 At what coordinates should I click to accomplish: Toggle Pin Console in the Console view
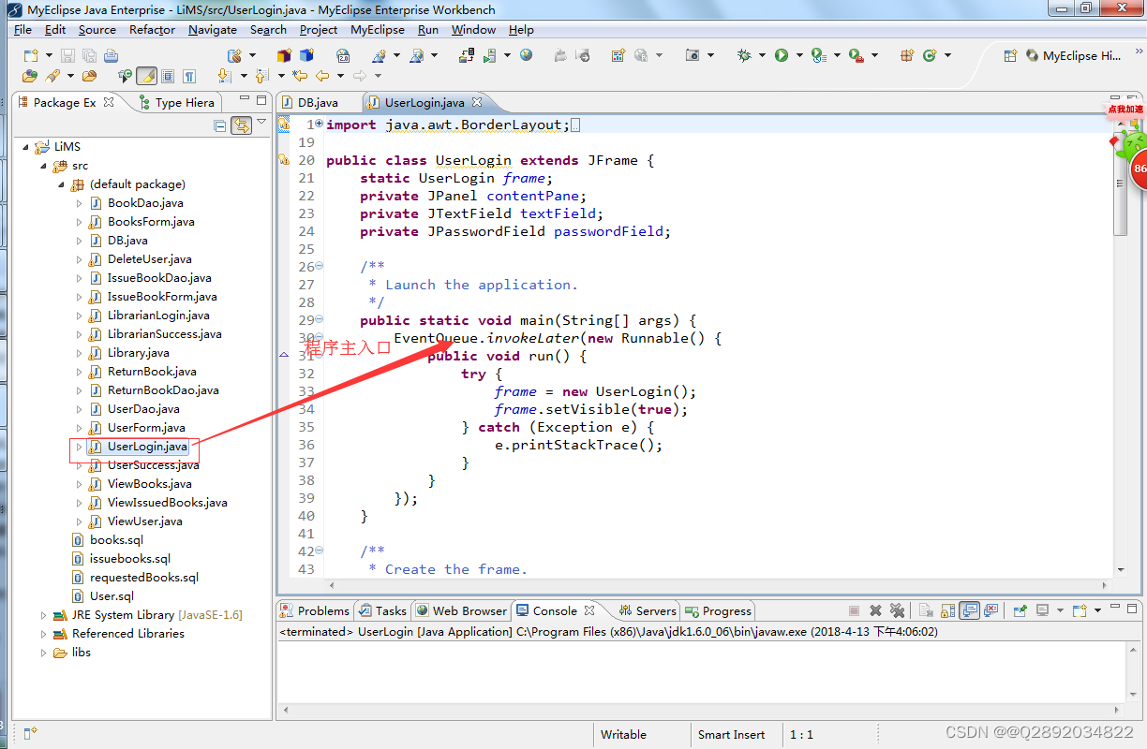1020,609
